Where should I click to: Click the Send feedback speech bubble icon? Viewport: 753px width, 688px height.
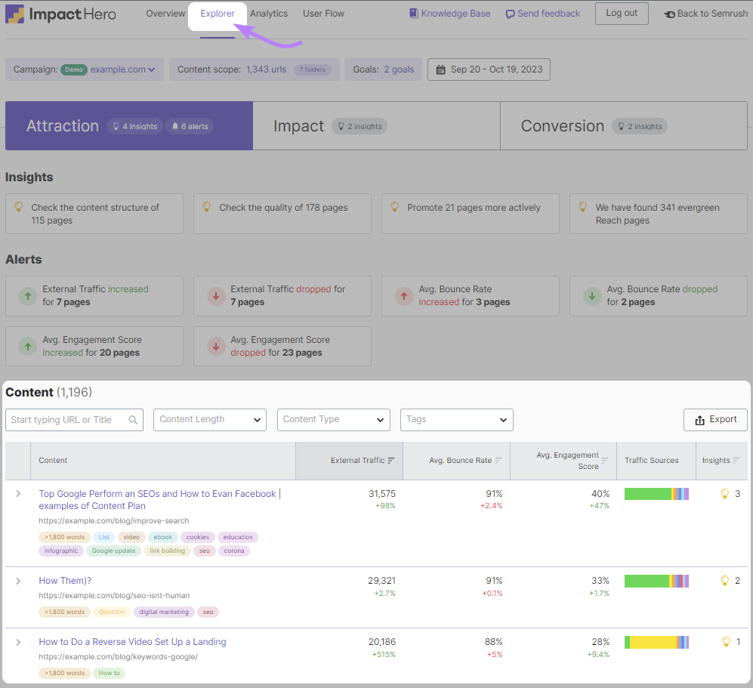pos(510,13)
